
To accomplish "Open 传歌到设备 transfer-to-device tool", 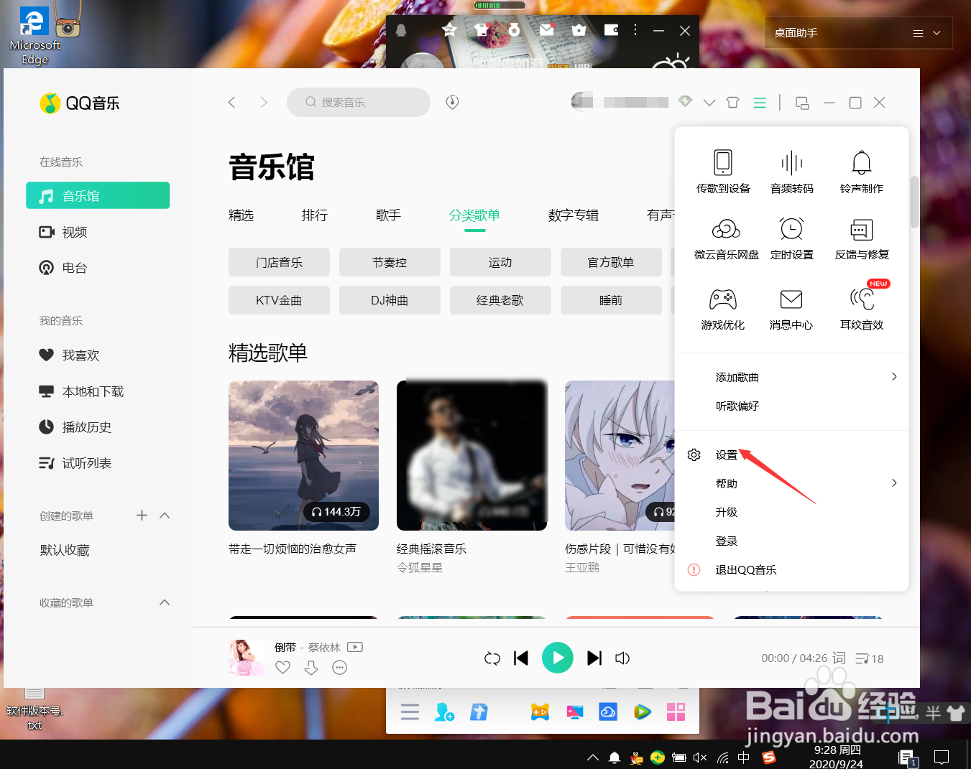I will (723, 172).
